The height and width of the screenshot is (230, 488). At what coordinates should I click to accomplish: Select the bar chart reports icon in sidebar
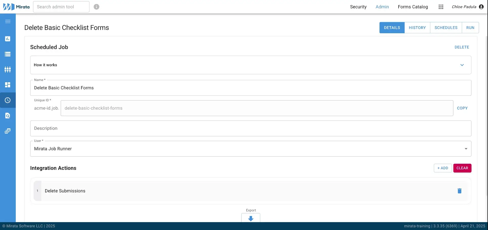click(8, 39)
